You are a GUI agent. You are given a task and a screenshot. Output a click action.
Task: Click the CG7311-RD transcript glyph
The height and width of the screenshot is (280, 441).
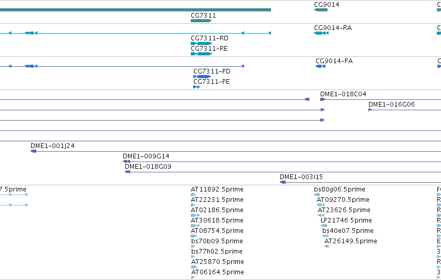pos(201,43)
